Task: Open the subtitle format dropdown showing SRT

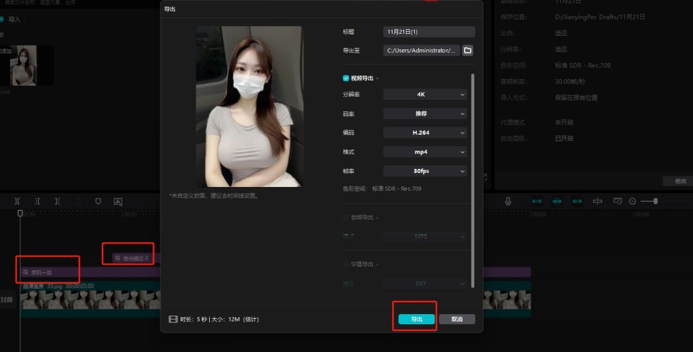Action: [x=425, y=283]
